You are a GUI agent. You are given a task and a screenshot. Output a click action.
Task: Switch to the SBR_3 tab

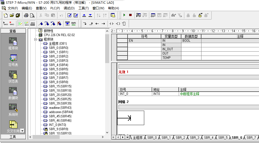tap(194, 137)
